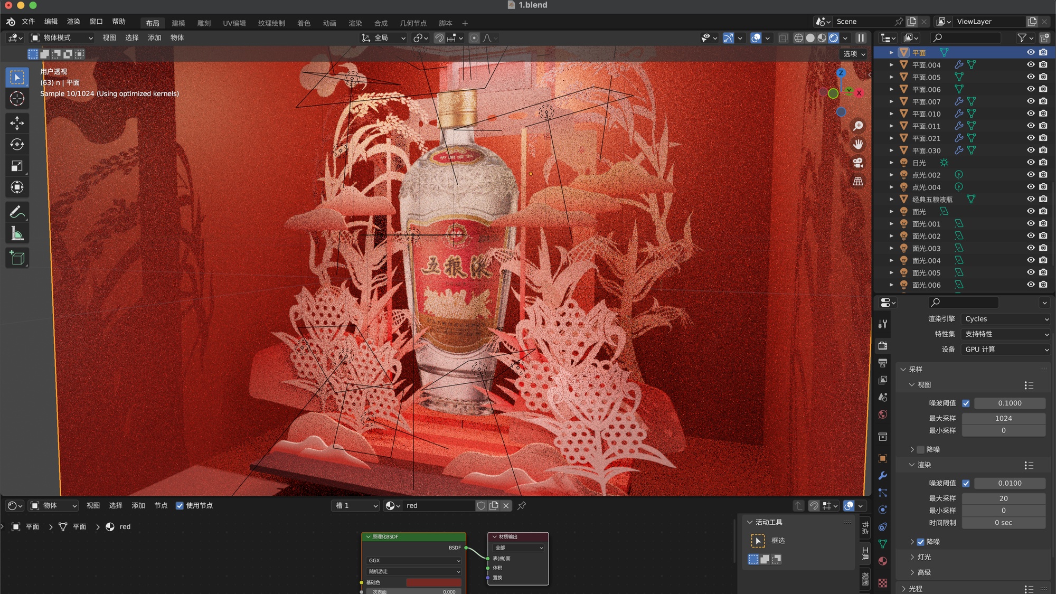The height and width of the screenshot is (594, 1056).
Task: Hide the 经典五粮液瓶 object in viewport
Action: click(x=1031, y=199)
